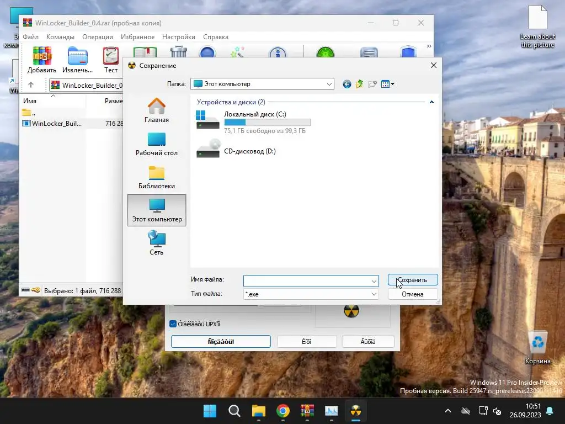565x424 pixels.
Task: Open the notification bell in system tray
Action: (550, 411)
